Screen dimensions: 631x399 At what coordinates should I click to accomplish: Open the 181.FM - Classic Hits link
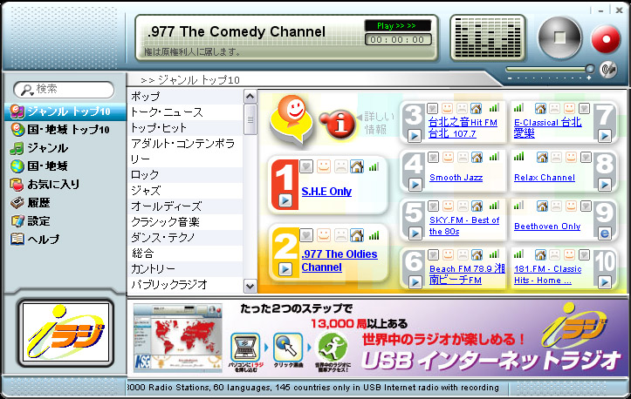click(x=548, y=274)
